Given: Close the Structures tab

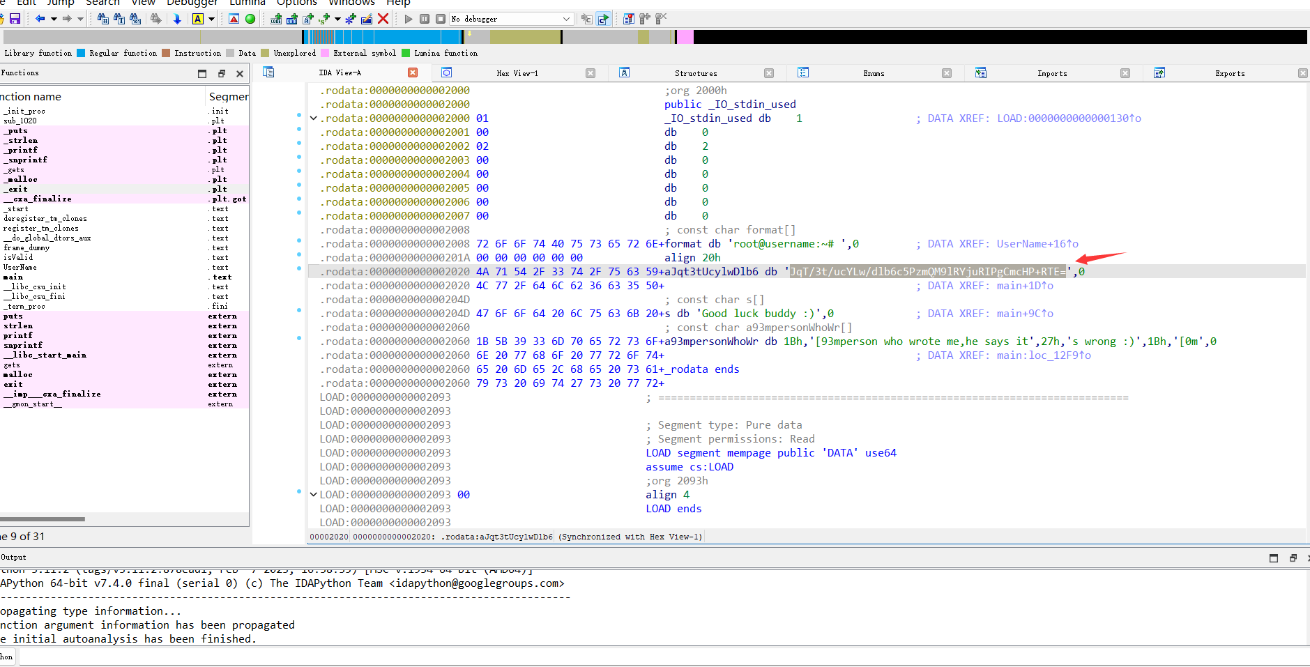Looking at the screenshot, I should point(769,73).
